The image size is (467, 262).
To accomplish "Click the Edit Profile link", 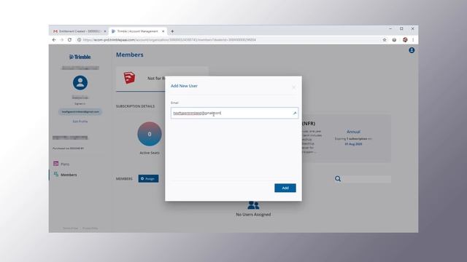I will click(x=80, y=122).
